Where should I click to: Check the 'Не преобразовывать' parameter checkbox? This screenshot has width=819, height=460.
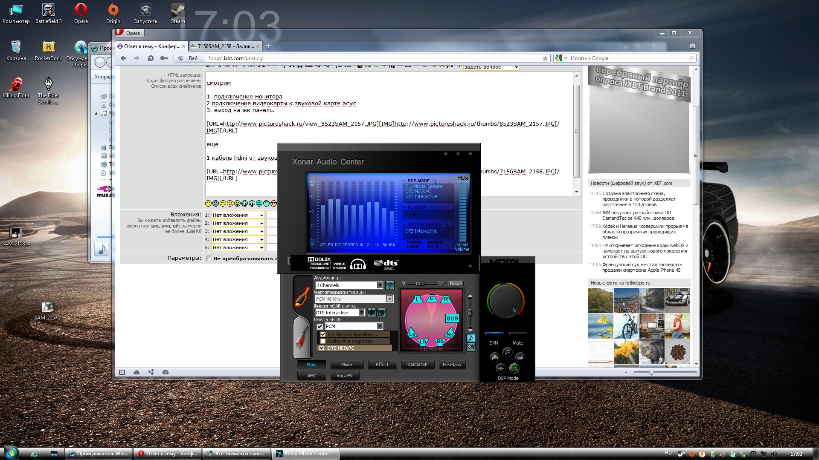coord(209,258)
